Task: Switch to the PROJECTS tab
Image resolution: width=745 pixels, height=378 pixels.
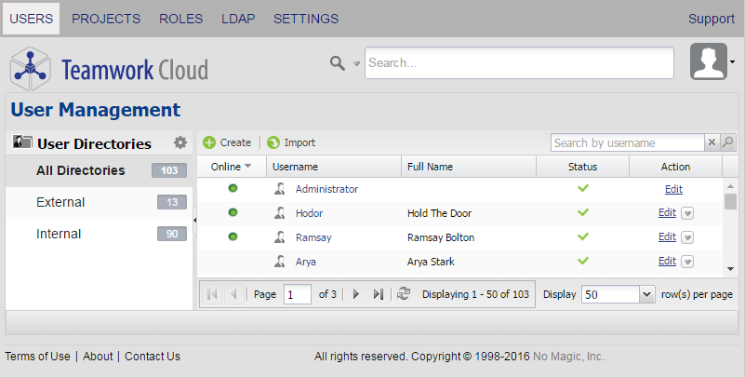Action: point(106,19)
